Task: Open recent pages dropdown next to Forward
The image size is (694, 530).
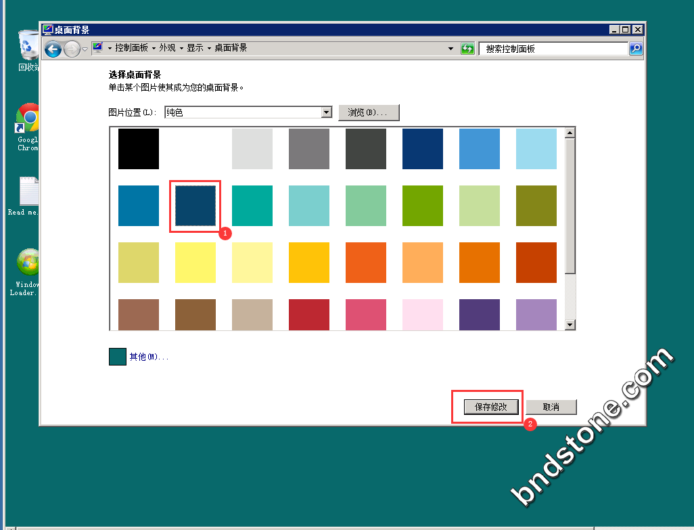Action: [x=85, y=49]
